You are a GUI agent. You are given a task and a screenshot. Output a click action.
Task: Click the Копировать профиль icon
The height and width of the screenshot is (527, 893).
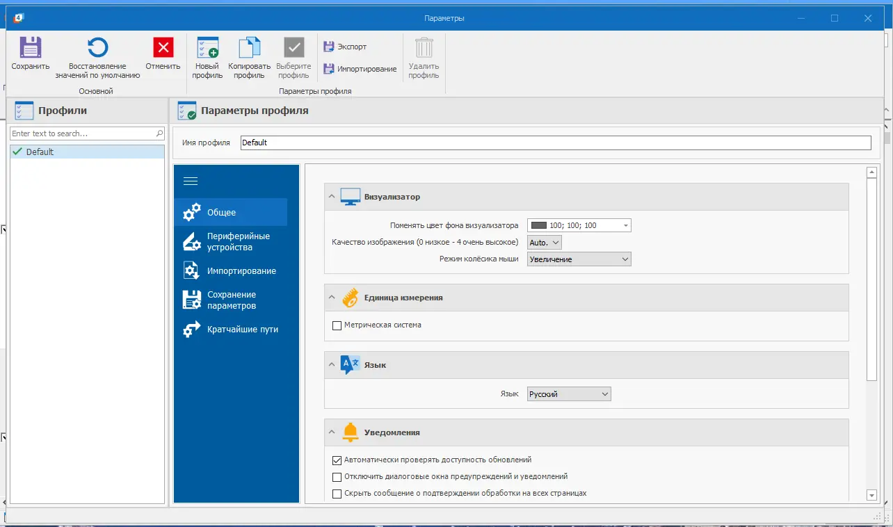249,47
